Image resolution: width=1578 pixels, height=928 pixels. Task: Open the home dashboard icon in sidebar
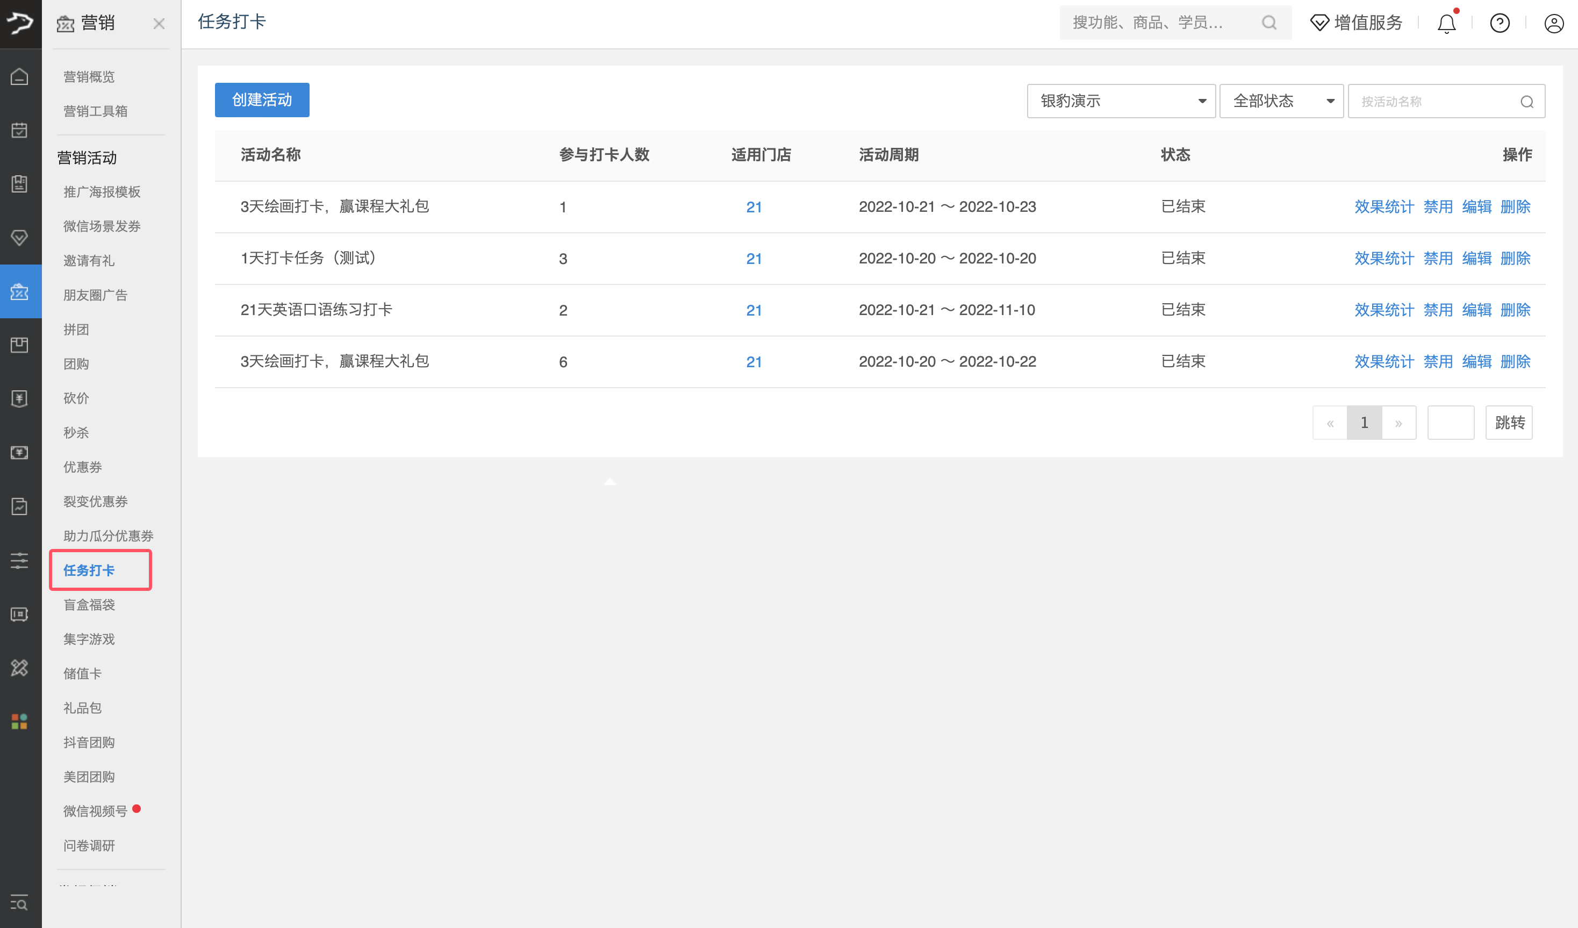[x=20, y=76]
